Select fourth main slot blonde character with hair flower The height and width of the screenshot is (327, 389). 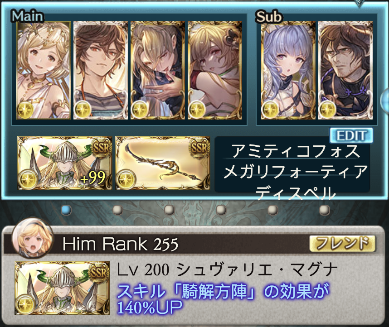215,70
